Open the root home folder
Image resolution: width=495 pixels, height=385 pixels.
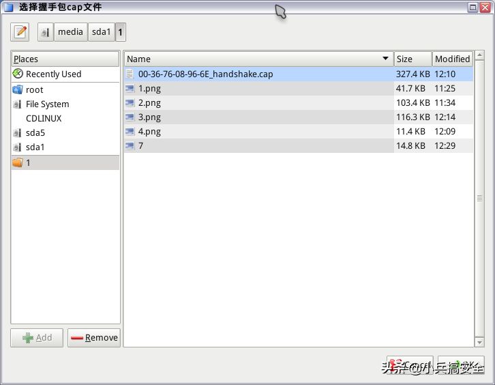[65, 90]
